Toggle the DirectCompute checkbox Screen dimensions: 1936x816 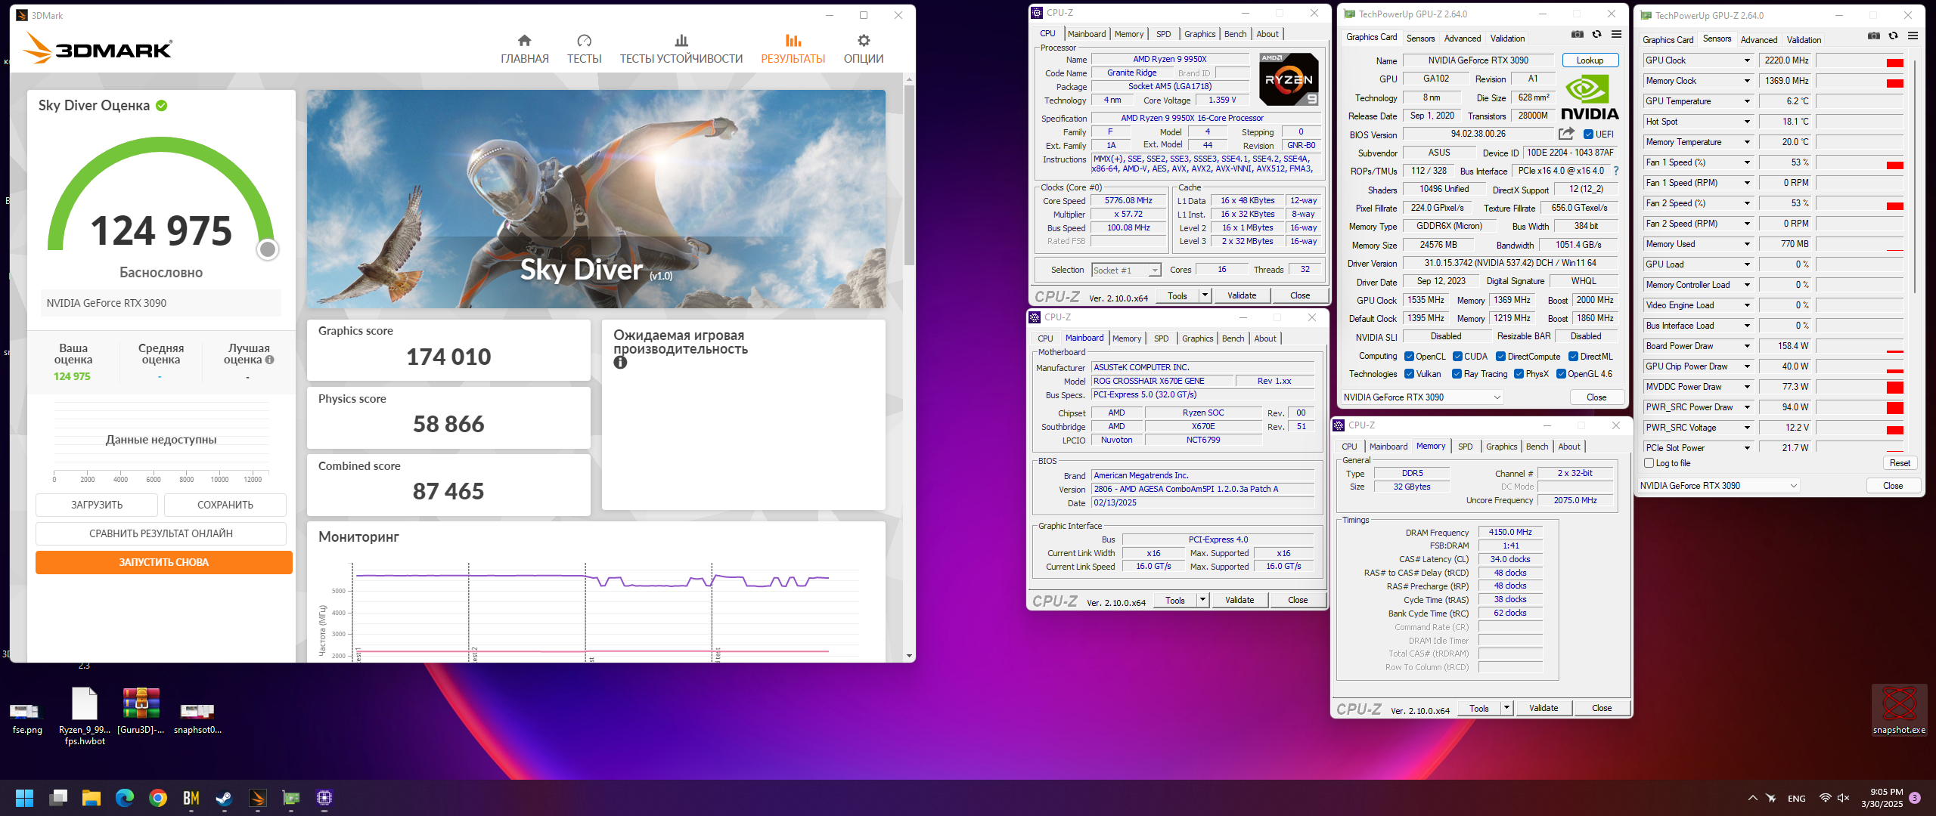[1500, 357]
